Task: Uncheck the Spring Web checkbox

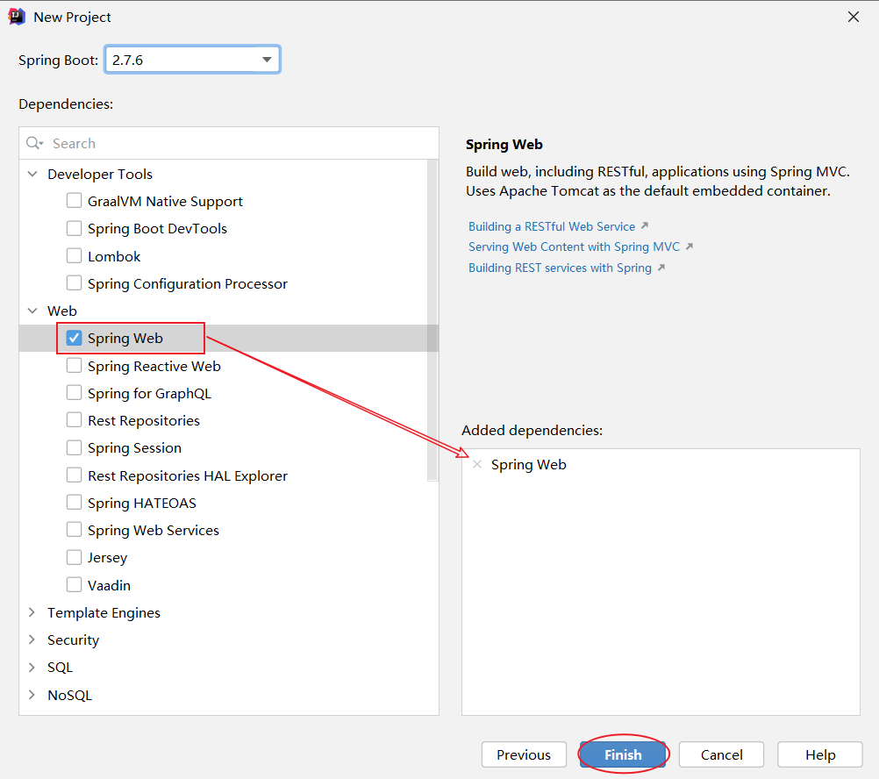Action: pos(74,339)
